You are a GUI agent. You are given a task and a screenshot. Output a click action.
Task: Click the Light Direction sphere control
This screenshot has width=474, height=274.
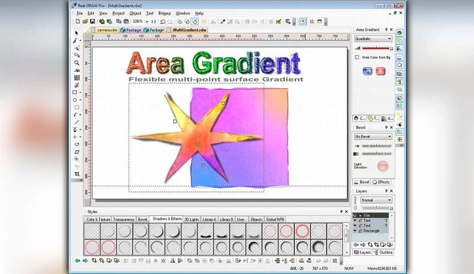click(x=383, y=166)
